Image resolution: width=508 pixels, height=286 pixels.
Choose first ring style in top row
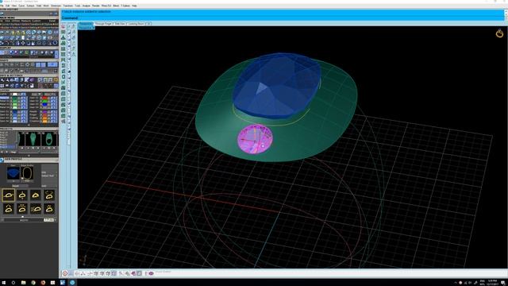pyautogui.click(x=9, y=195)
